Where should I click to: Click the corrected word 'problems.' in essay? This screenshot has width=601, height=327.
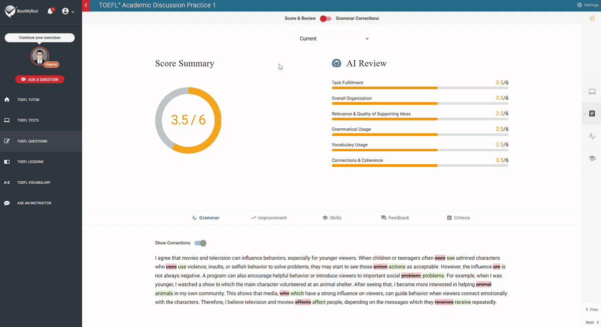coord(433,276)
